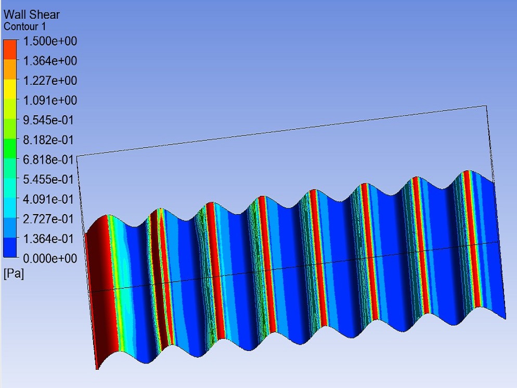Click the 'Contour 1' legend subtitle
The width and height of the screenshot is (517, 388).
(24, 27)
